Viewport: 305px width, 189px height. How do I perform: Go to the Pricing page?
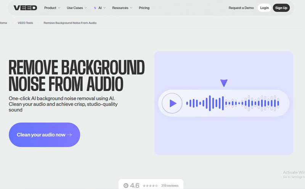[x=144, y=8]
